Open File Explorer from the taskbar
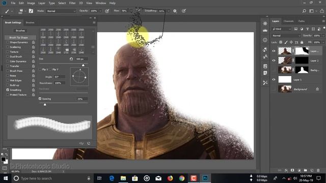This screenshot has height=183, width=326. coord(123,178)
